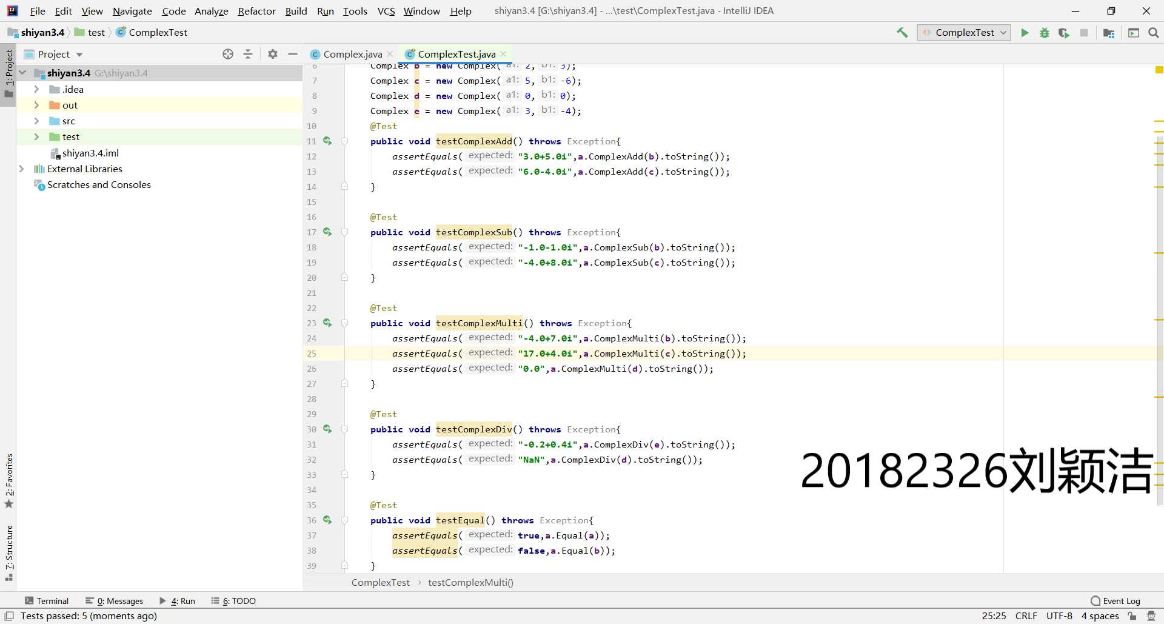Run testComplexAdd from gutter icon
The width and height of the screenshot is (1164, 624).
[327, 141]
